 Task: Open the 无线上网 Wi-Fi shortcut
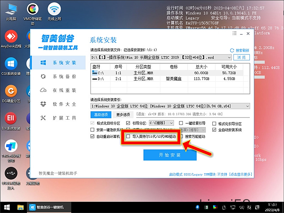[54, 12]
